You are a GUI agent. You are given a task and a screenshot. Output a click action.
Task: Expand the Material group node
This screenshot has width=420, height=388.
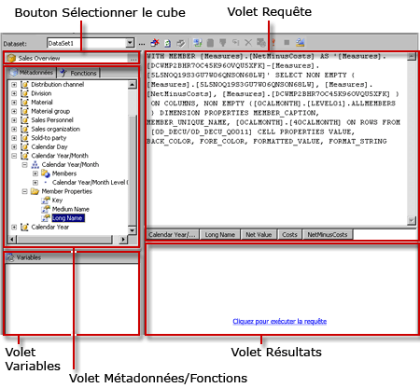[x=14, y=111]
